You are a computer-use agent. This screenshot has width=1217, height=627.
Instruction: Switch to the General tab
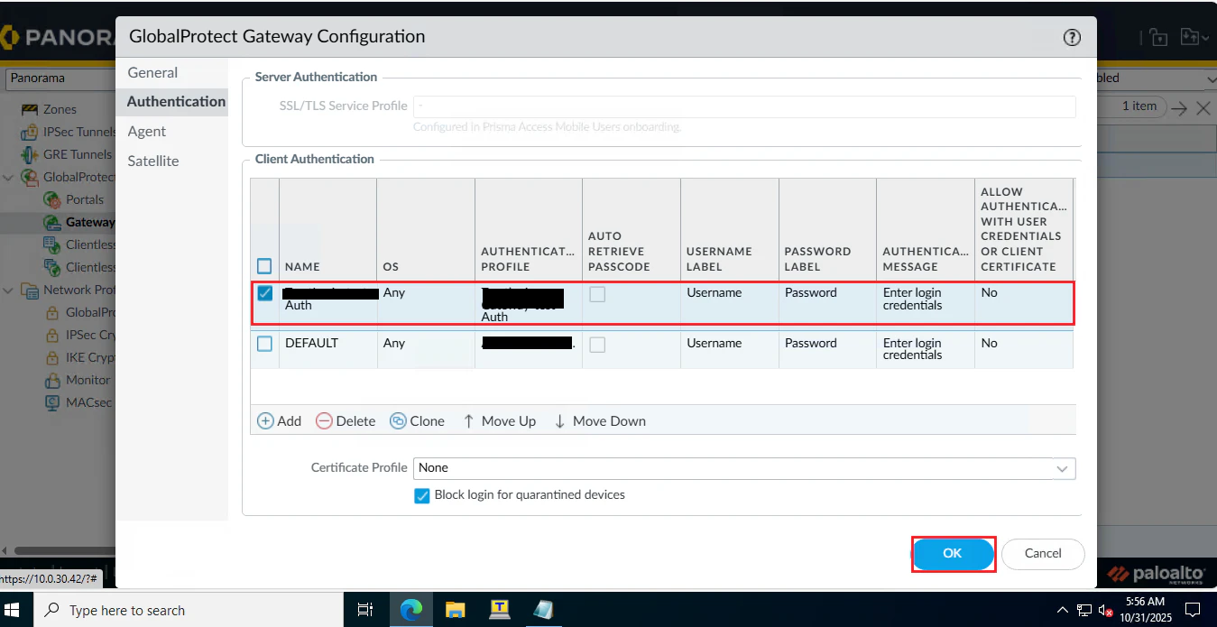pyautogui.click(x=152, y=72)
